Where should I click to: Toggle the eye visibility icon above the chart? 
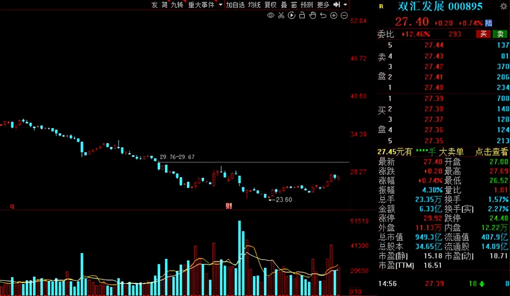pyautogui.click(x=271, y=16)
